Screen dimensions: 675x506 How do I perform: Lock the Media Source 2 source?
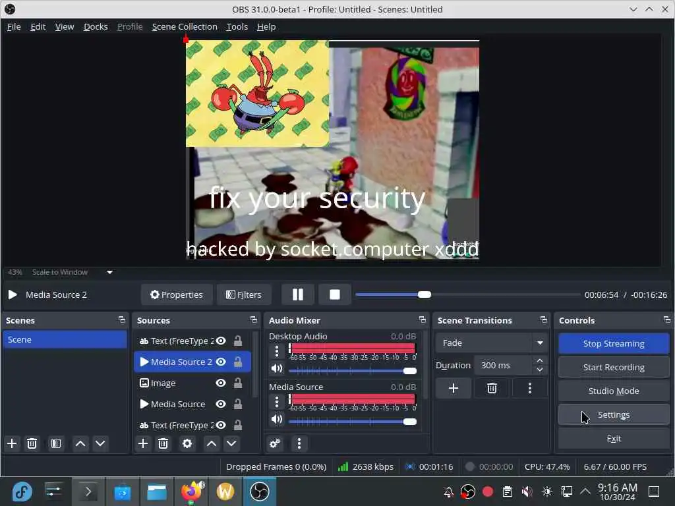[x=237, y=362]
